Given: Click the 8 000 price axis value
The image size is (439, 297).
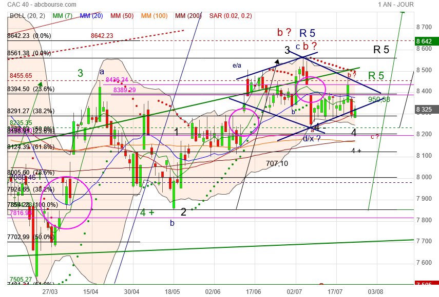Looking at the screenshot, I should coord(424,177).
